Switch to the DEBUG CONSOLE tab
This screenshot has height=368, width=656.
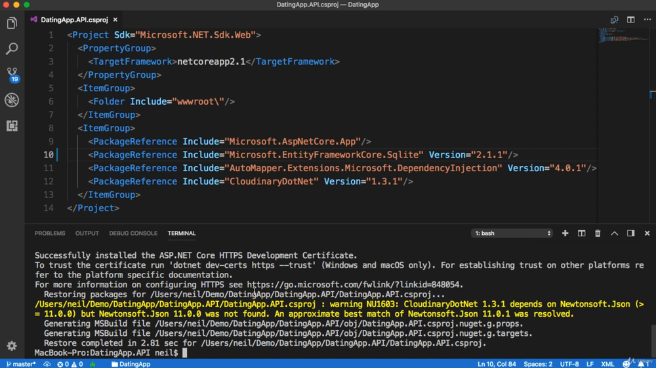pyautogui.click(x=133, y=234)
